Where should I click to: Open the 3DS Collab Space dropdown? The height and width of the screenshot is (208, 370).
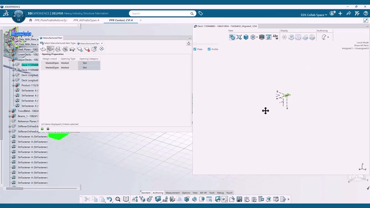tap(314, 15)
